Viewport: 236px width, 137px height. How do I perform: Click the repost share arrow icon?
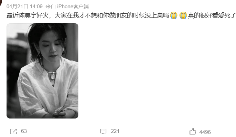click(13, 131)
